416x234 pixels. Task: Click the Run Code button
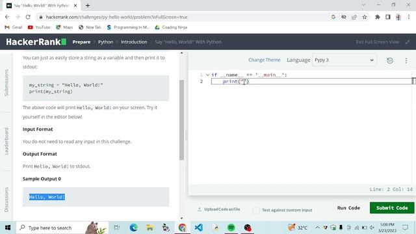click(x=348, y=208)
